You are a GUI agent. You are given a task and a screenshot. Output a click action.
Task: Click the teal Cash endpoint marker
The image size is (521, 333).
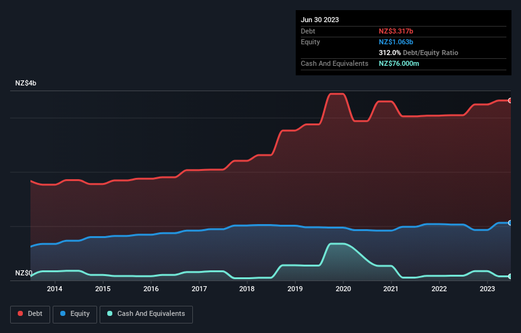coord(510,276)
